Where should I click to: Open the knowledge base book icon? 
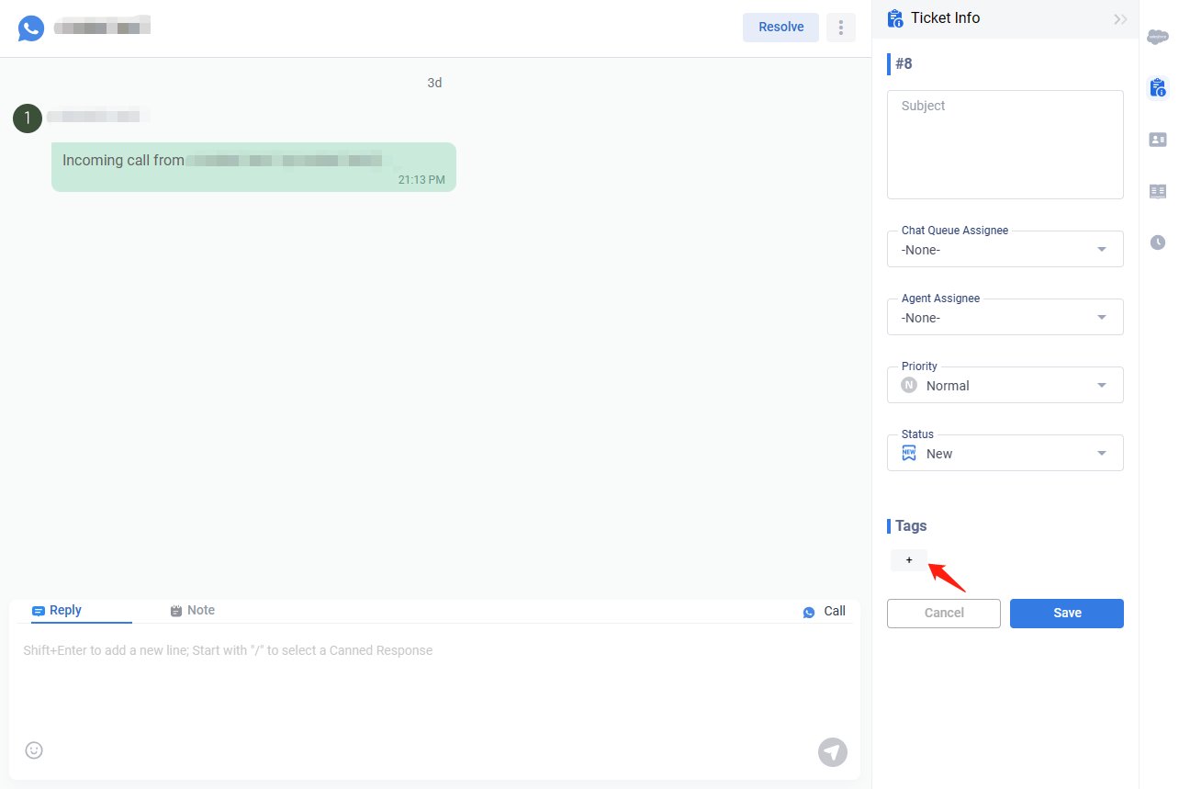click(x=1158, y=191)
